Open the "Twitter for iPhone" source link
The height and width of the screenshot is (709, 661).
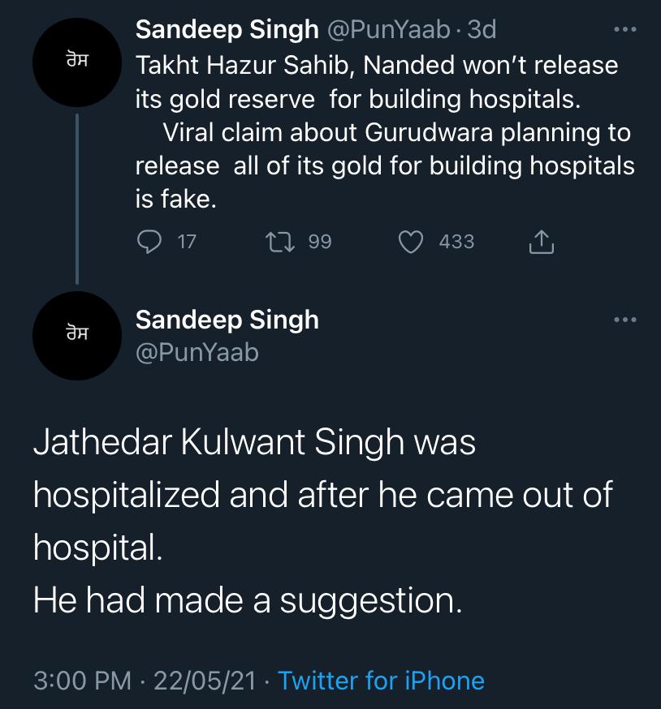coord(381,681)
